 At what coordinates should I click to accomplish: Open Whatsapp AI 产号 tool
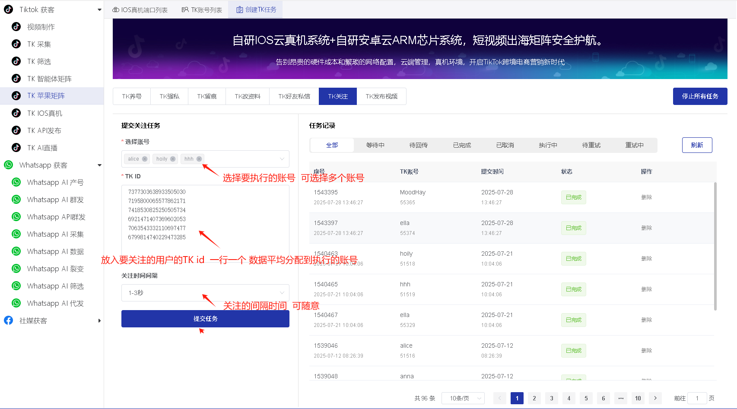(x=55, y=182)
